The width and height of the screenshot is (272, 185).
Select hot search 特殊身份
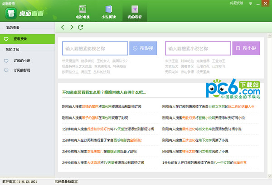click(120, 66)
